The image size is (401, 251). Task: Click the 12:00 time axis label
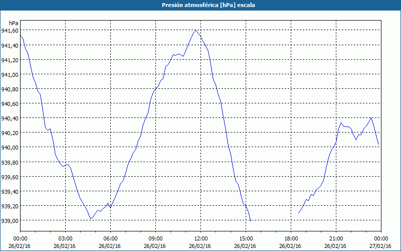click(x=201, y=239)
